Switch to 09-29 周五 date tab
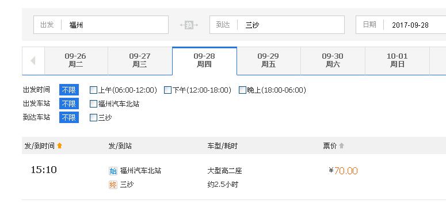This screenshot has height=207, width=446. point(269,60)
